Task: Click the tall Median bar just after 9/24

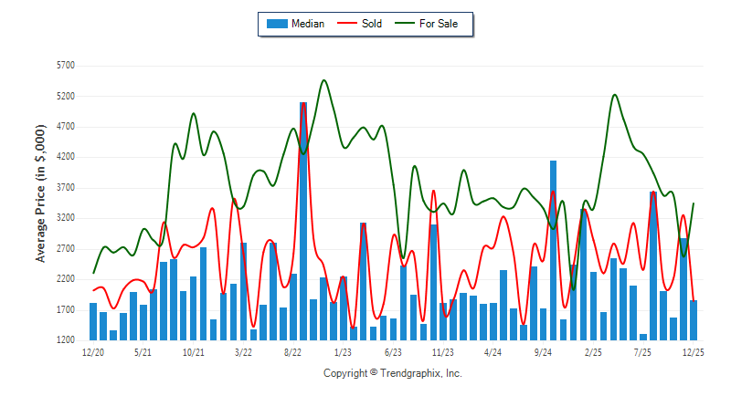Action: click(554, 250)
